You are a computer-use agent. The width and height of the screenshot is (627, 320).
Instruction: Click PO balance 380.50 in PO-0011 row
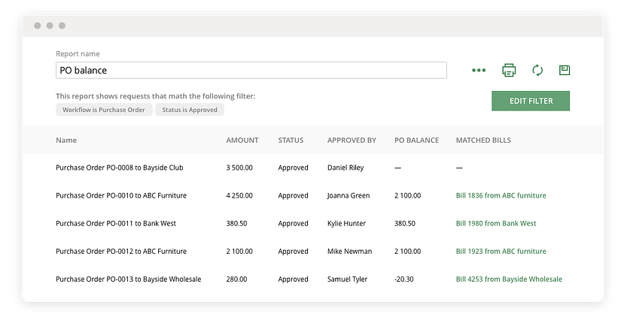(405, 223)
